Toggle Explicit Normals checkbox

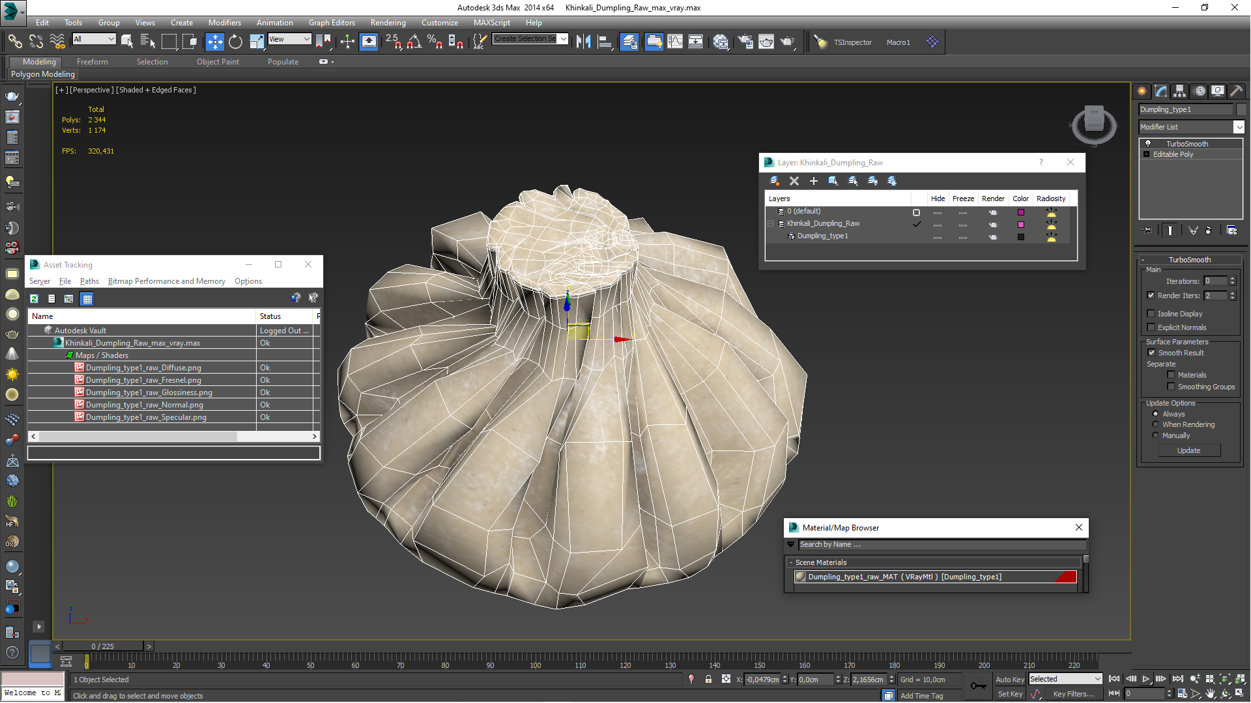1151,327
